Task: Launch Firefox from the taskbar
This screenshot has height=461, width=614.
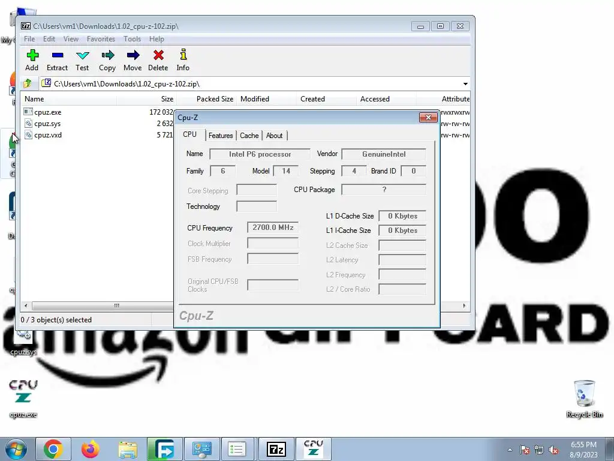Action: pos(91,449)
